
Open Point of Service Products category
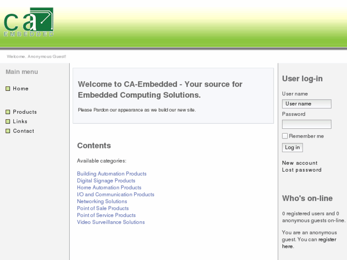point(106,215)
